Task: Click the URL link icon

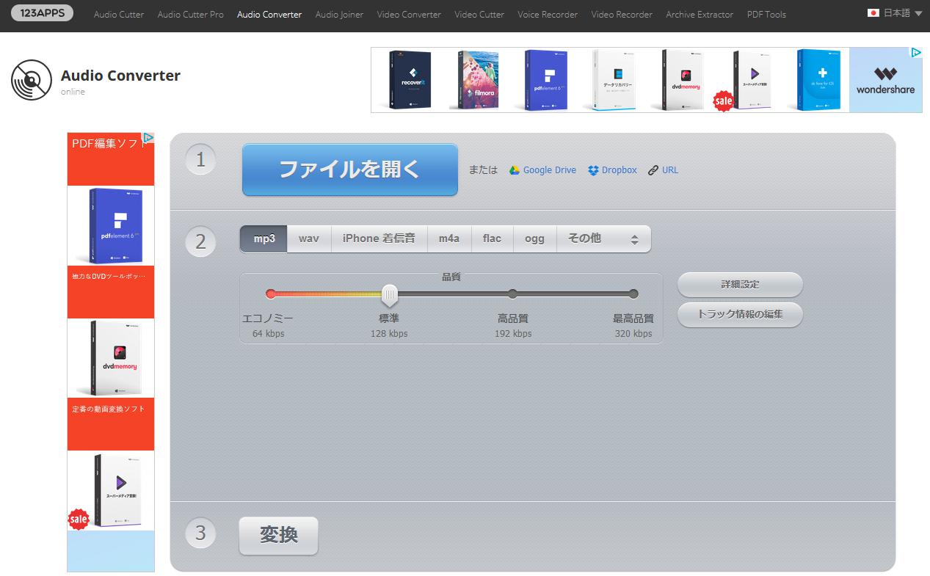Action: [652, 169]
